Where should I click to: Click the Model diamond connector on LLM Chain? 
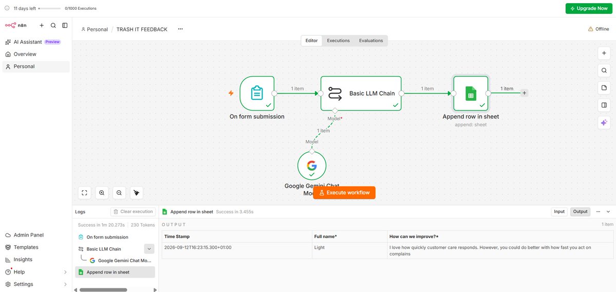[x=334, y=111]
